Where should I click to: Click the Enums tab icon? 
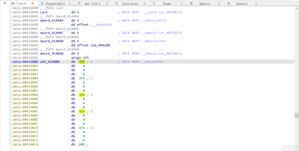[154, 3]
